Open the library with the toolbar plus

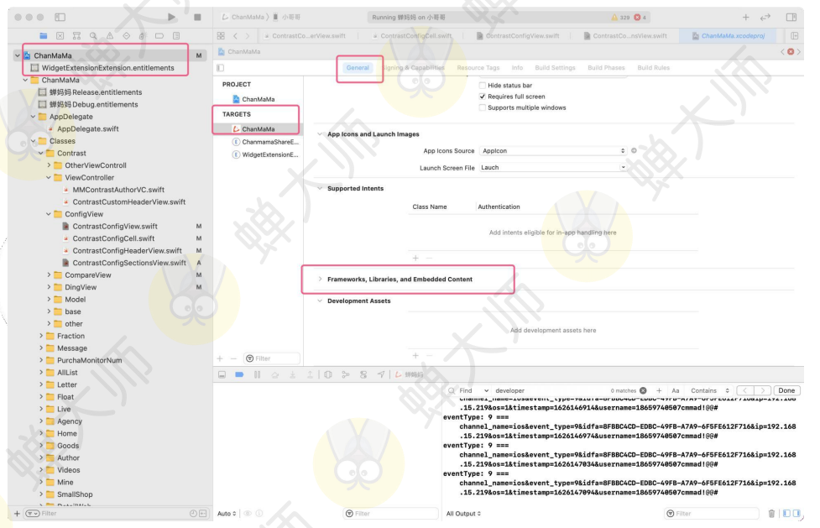tap(746, 18)
